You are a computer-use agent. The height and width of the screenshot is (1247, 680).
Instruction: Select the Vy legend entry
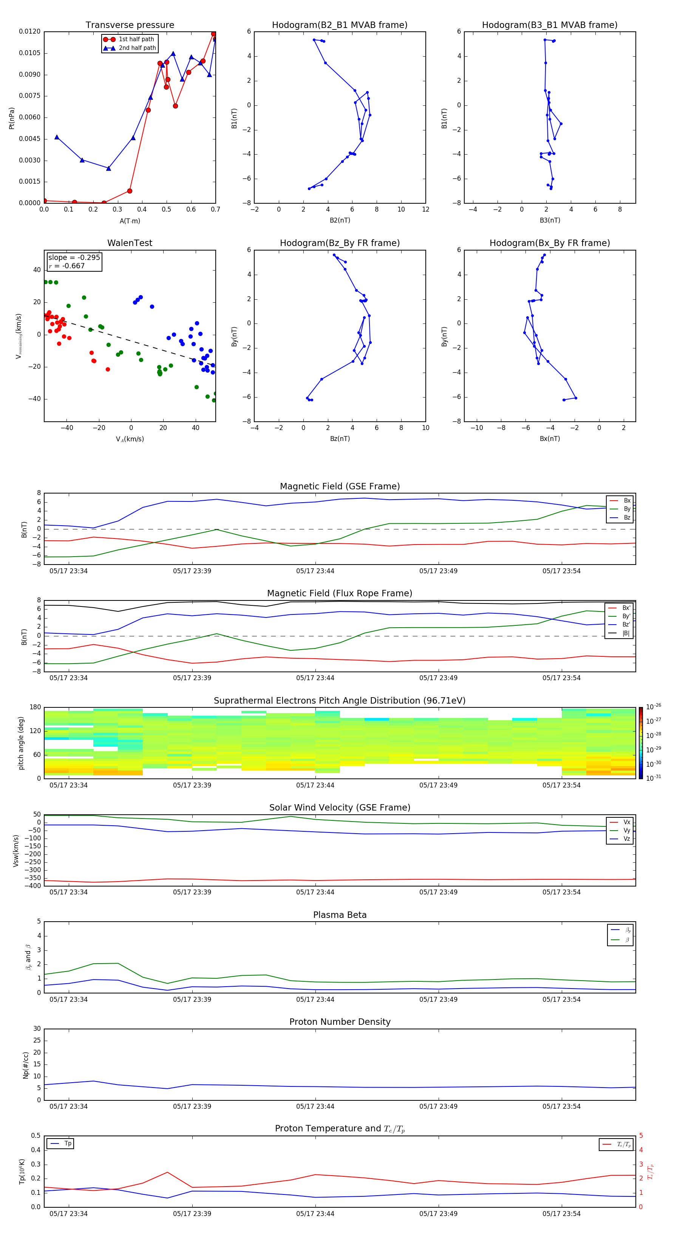click(620, 830)
